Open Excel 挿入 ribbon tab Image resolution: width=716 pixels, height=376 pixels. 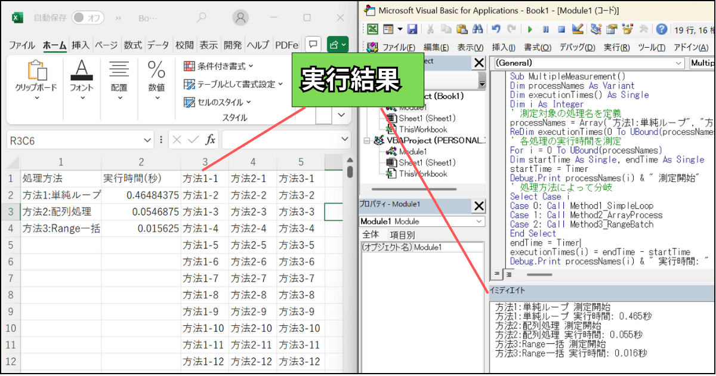[x=81, y=45]
